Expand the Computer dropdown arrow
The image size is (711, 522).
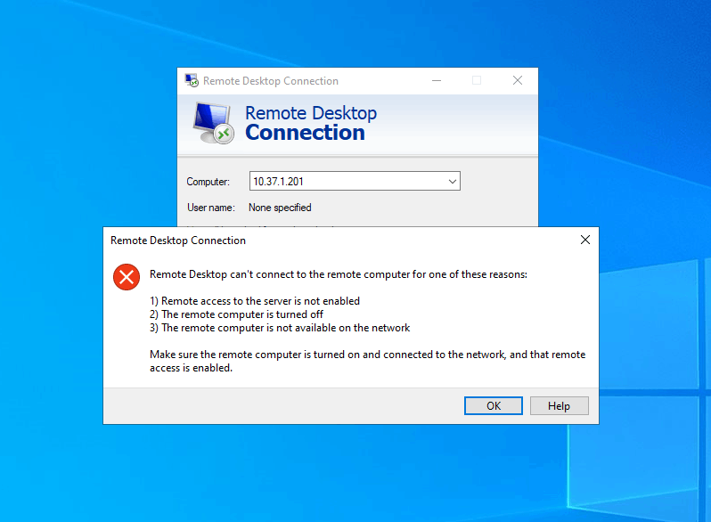(452, 182)
